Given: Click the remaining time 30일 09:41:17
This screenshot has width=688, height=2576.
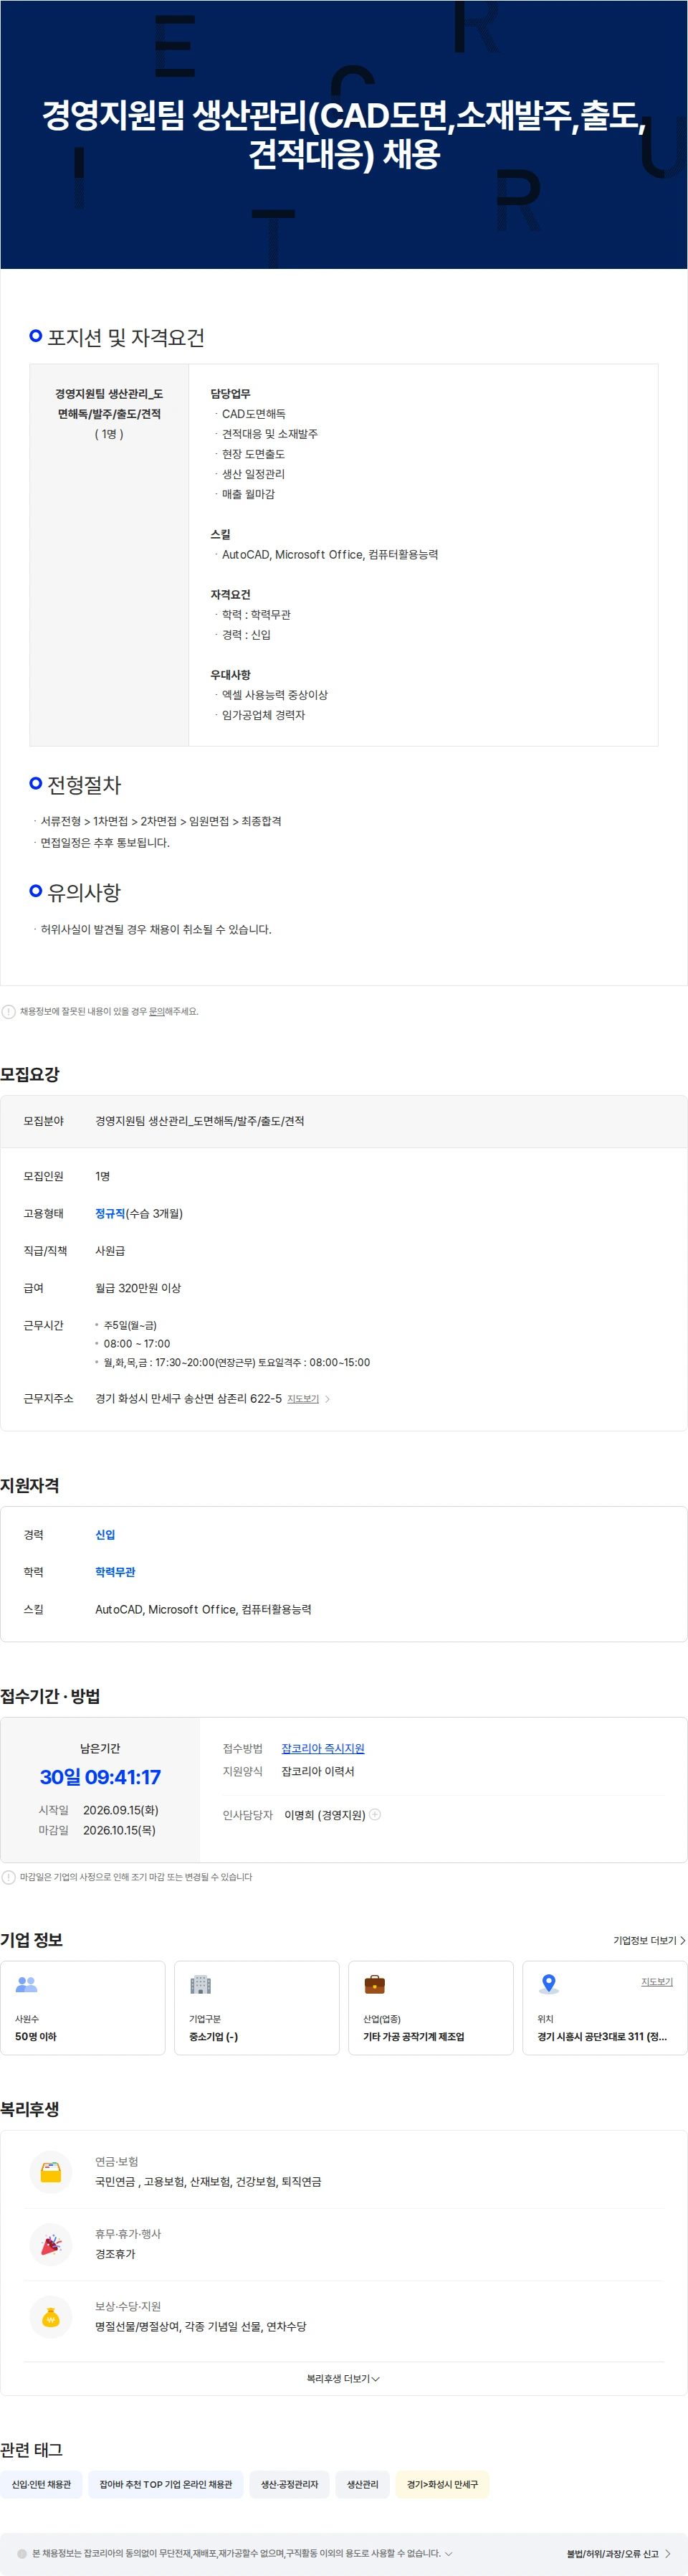Looking at the screenshot, I should click(x=100, y=1777).
